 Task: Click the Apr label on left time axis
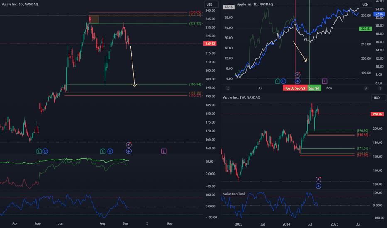click(x=15, y=223)
